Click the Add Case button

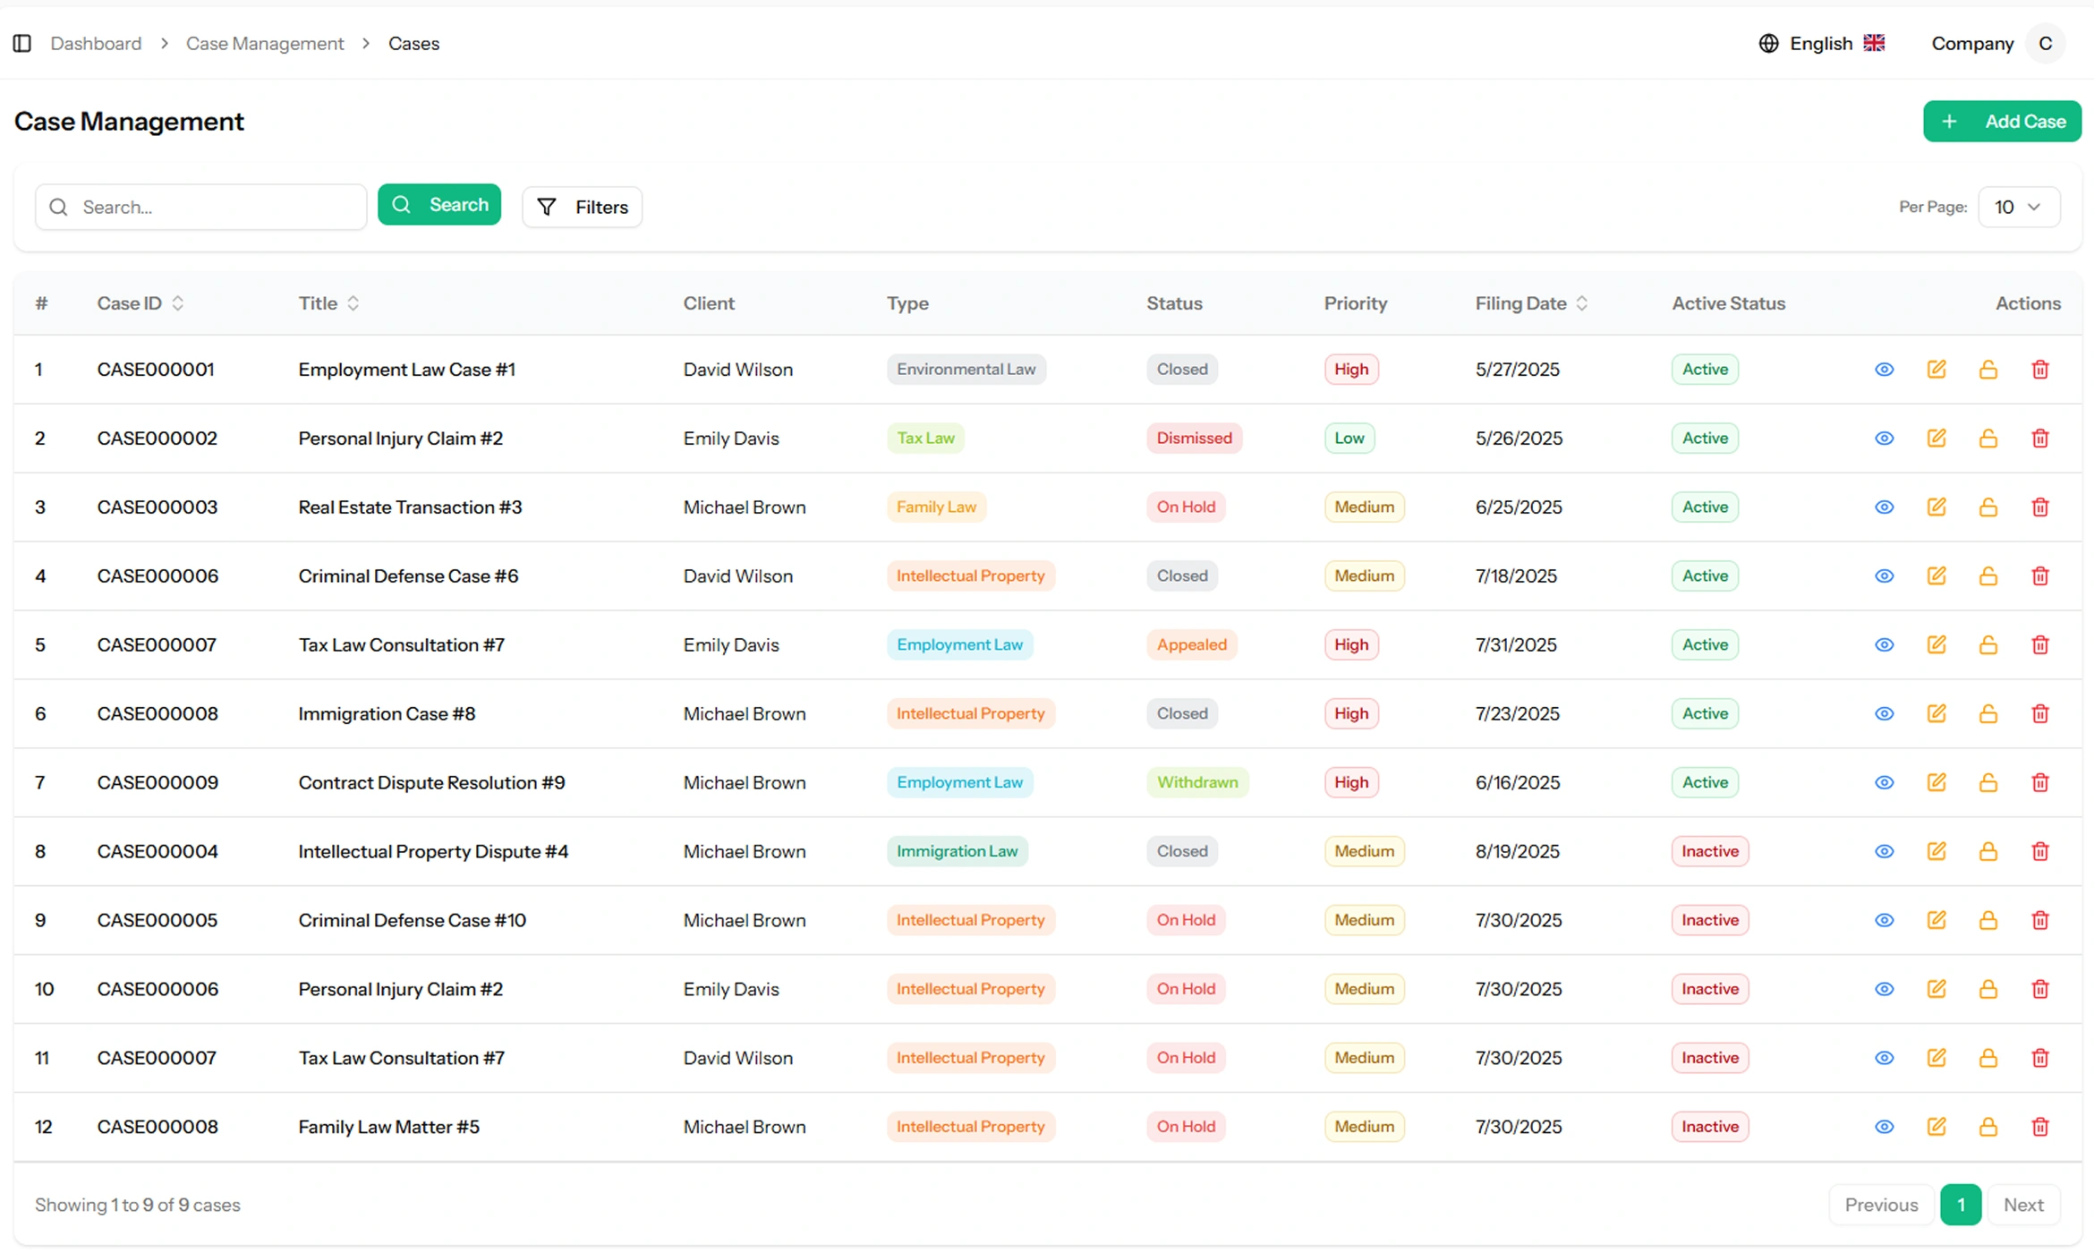click(2001, 122)
